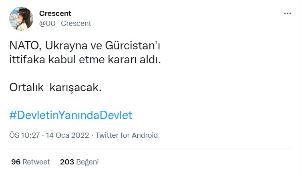This screenshot has width=301, height=172.
Task: Click the ÖS 10:27 timestamp
Action: coord(24,135)
